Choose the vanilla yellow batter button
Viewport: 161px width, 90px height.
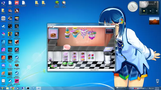coord(74,59)
